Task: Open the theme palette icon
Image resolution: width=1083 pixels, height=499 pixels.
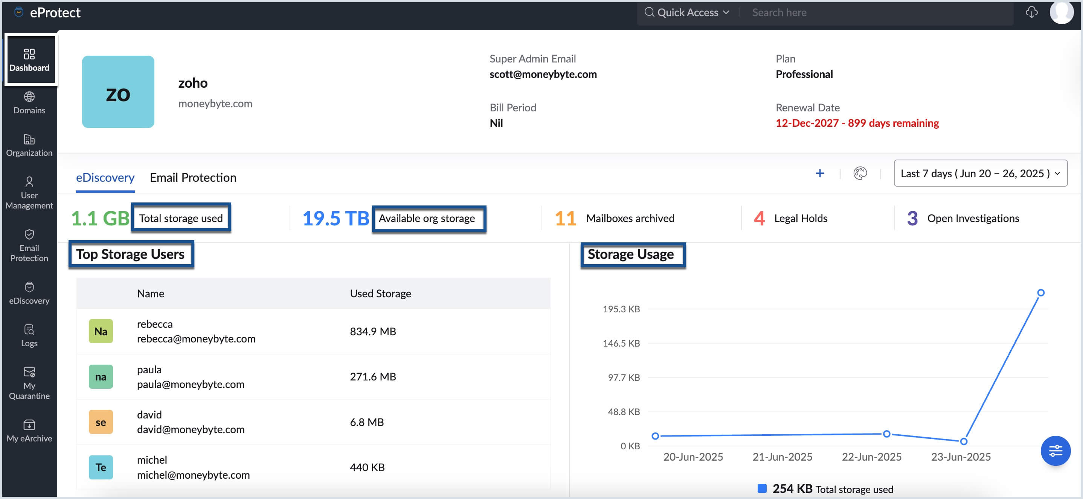Action: pos(860,173)
